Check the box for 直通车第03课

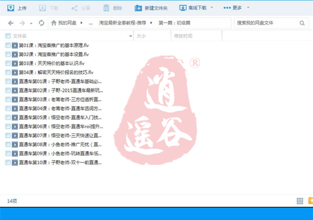(x=8, y=99)
